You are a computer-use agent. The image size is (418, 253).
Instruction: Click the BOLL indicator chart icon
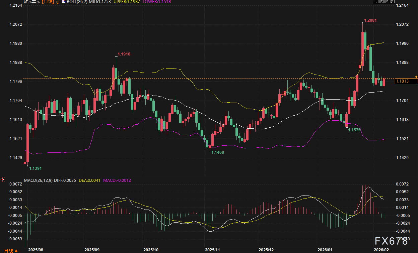tap(64, 2)
